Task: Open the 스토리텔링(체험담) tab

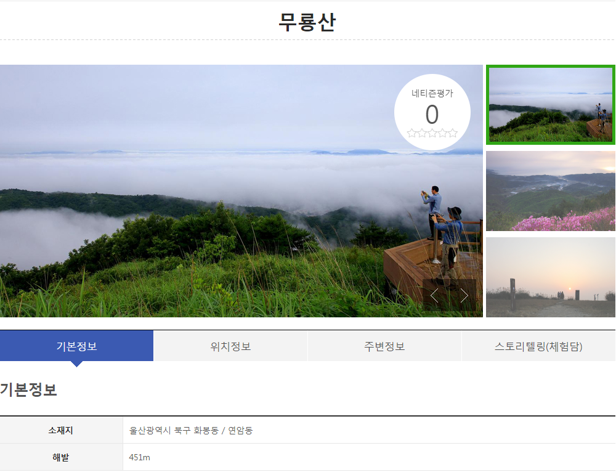Action: pyautogui.click(x=538, y=346)
